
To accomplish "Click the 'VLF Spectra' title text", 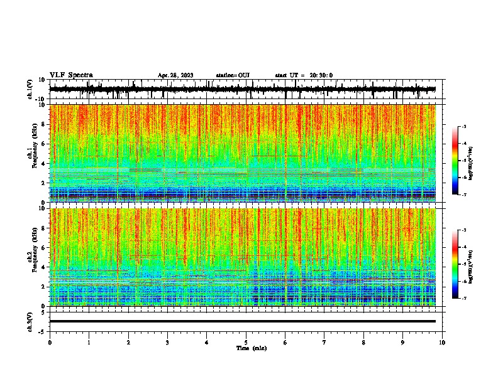I will tap(71, 75).
